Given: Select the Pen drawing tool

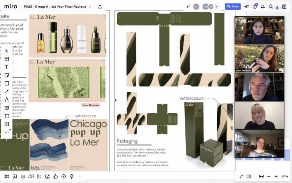Looking at the screenshot, I should click(x=7, y=100).
